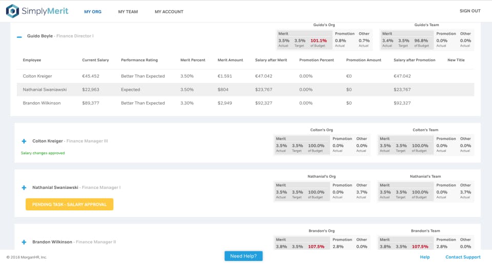Click the Guido's Team summary title

(x=426, y=25)
